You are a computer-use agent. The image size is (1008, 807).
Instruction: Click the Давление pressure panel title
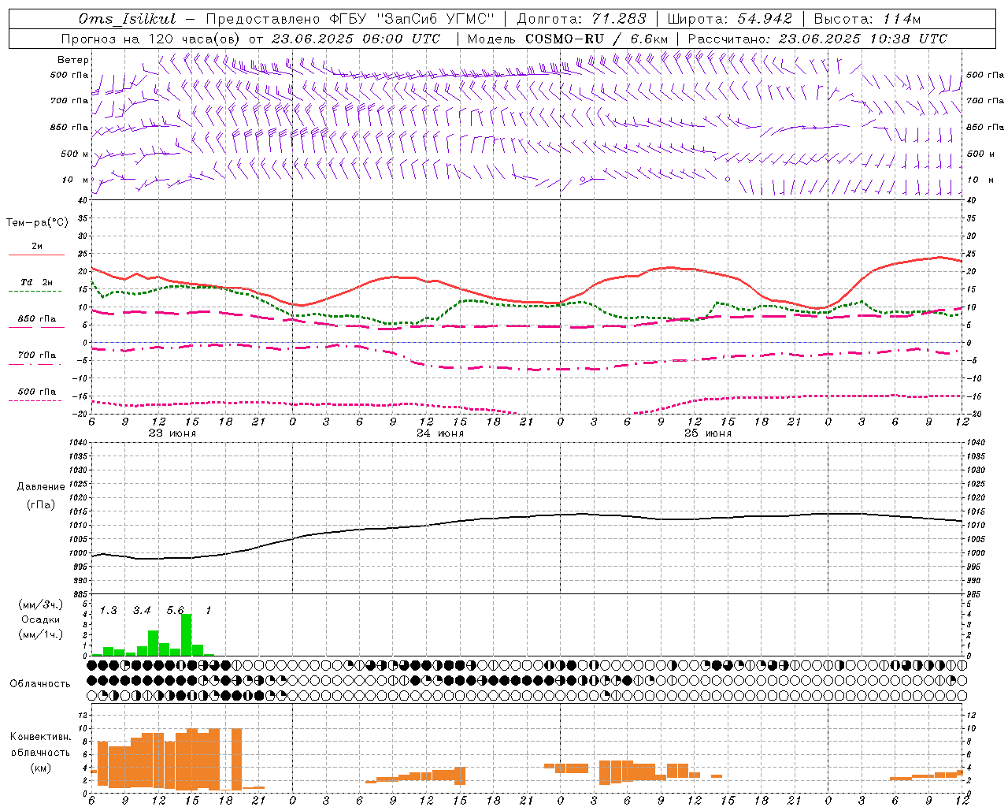click(41, 487)
